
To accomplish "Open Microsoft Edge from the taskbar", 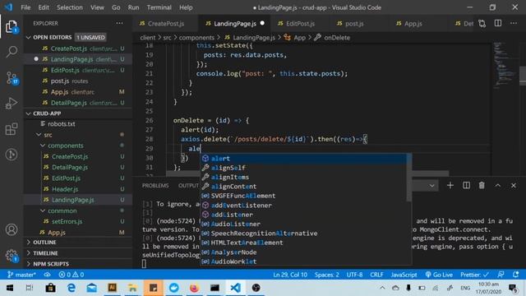I will coord(72,288).
